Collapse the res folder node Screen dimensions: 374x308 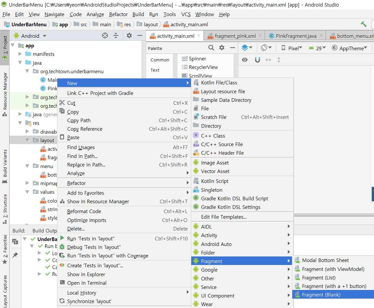pos(20,123)
